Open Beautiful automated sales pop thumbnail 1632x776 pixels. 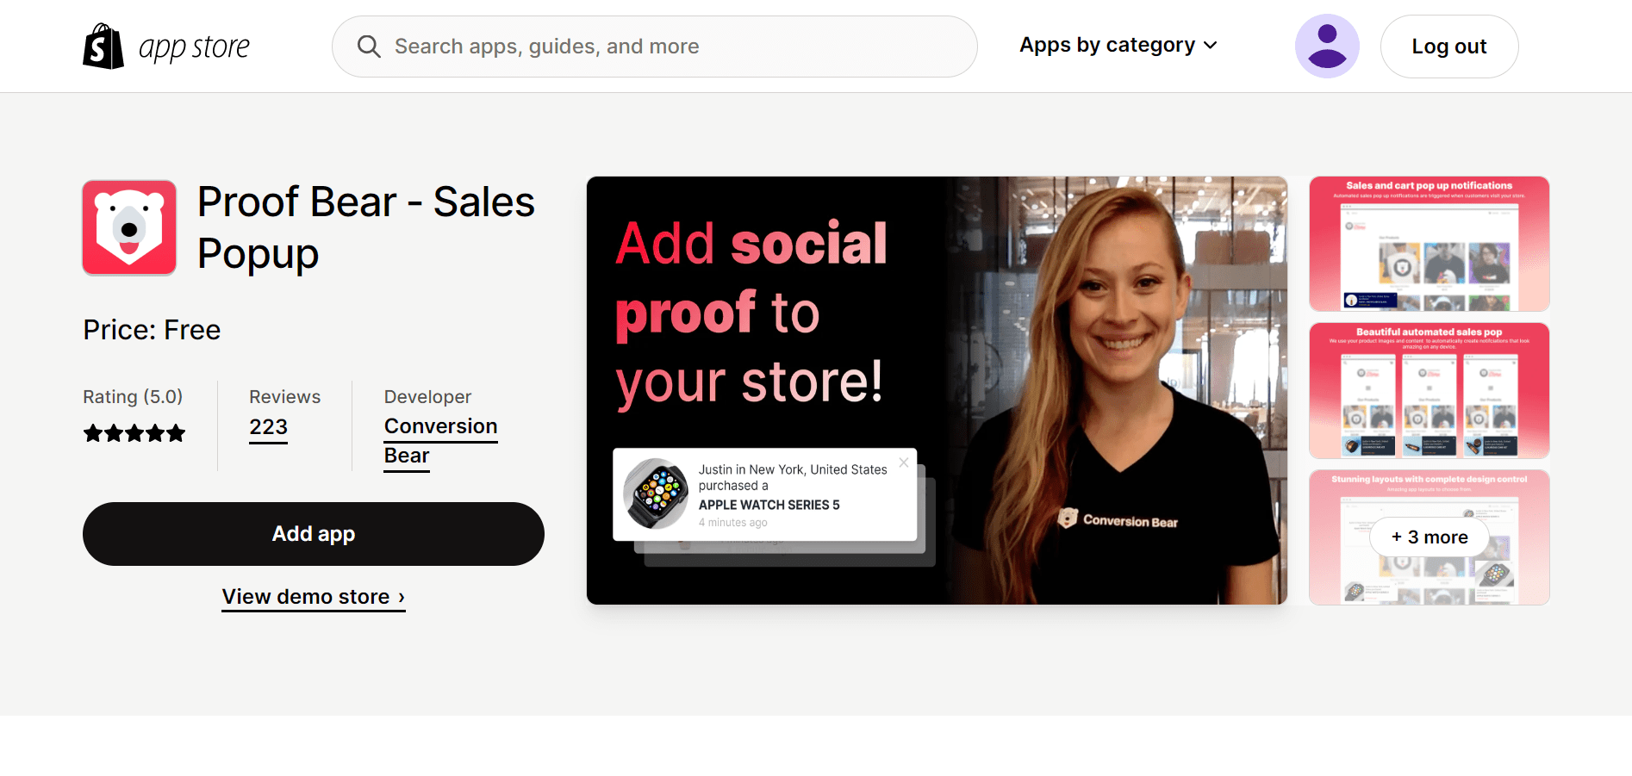tap(1429, 390)
